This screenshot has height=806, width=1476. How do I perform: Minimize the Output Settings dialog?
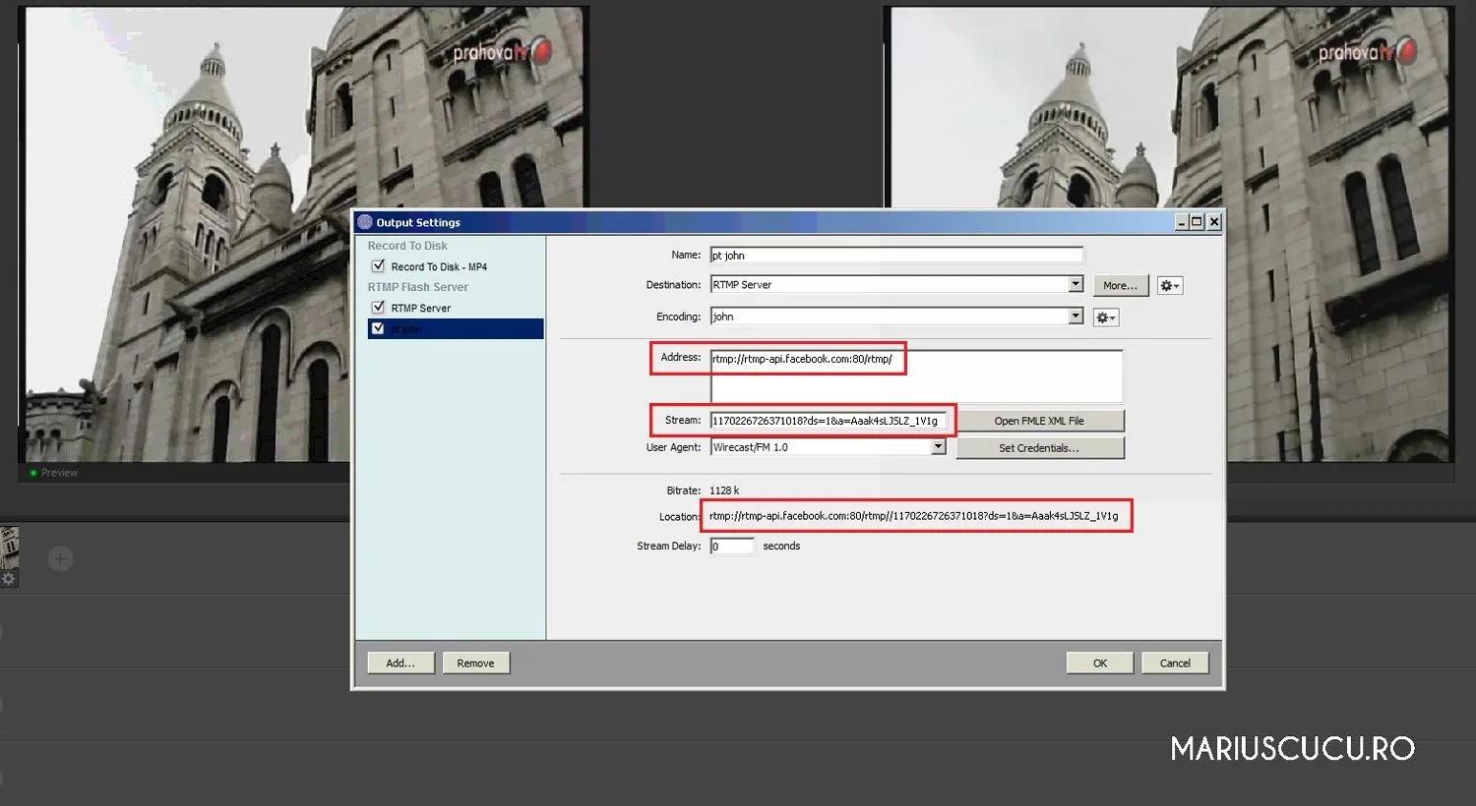(x=1182, y=222)
